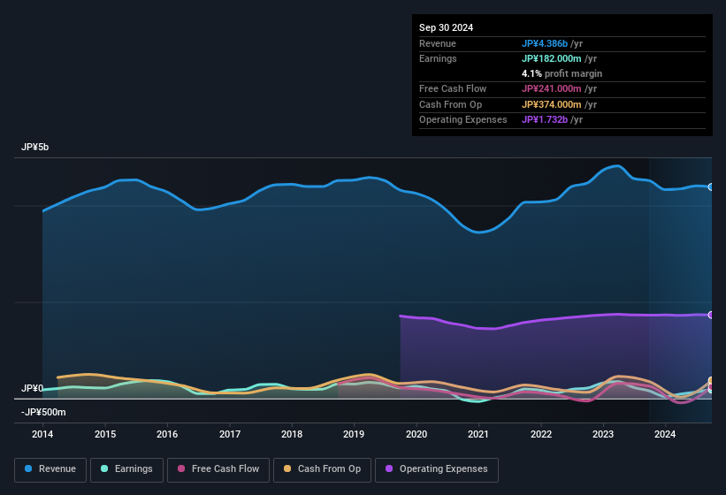Click the Revenue line endpoint marker
Viewport: 726px width, 495px height.
[711, 187]
